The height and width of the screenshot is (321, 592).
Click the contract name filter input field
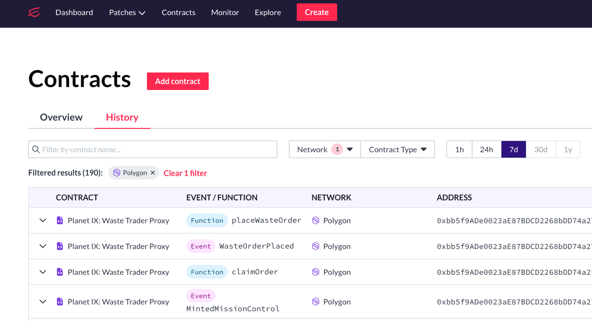[146, 149]
